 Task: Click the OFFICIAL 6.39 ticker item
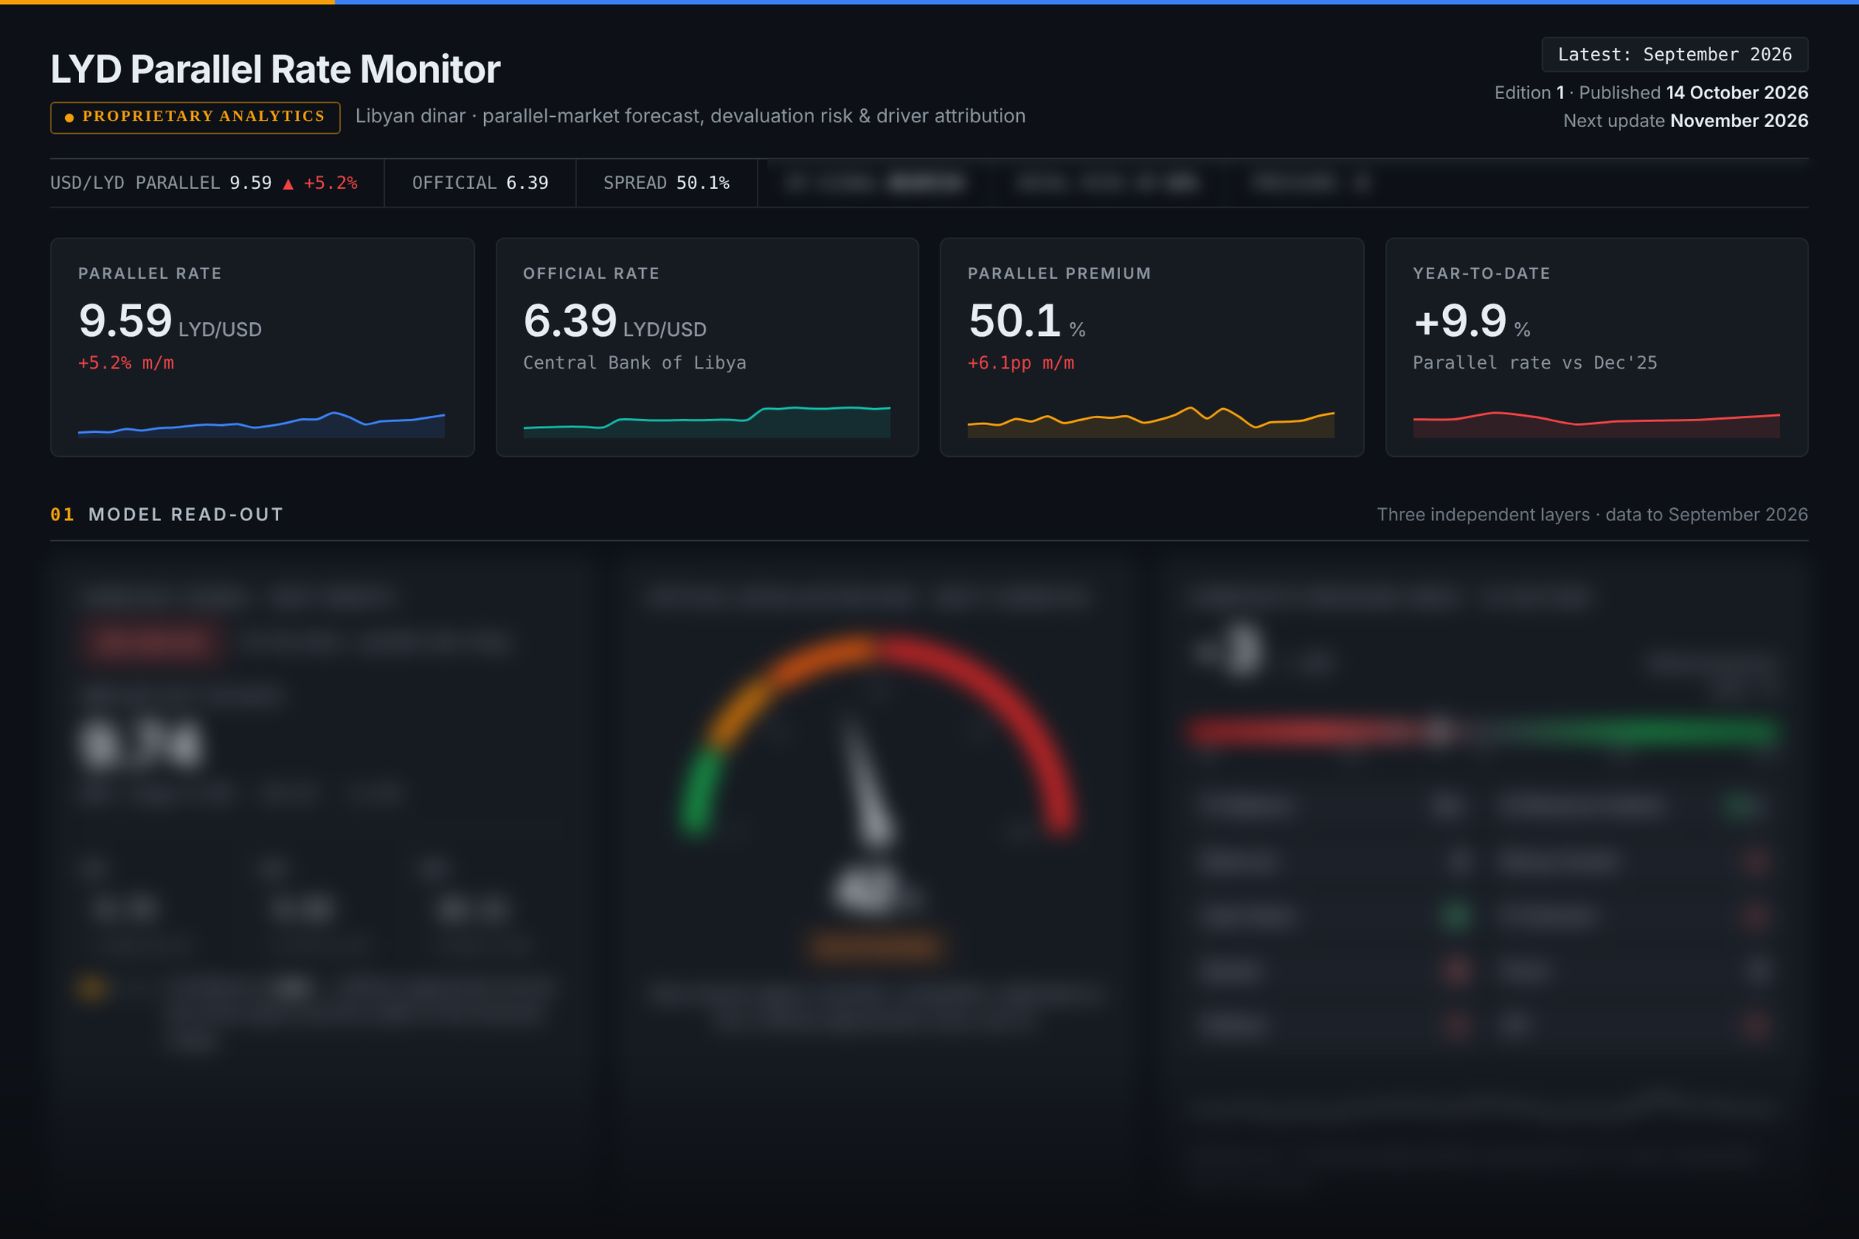479,183
